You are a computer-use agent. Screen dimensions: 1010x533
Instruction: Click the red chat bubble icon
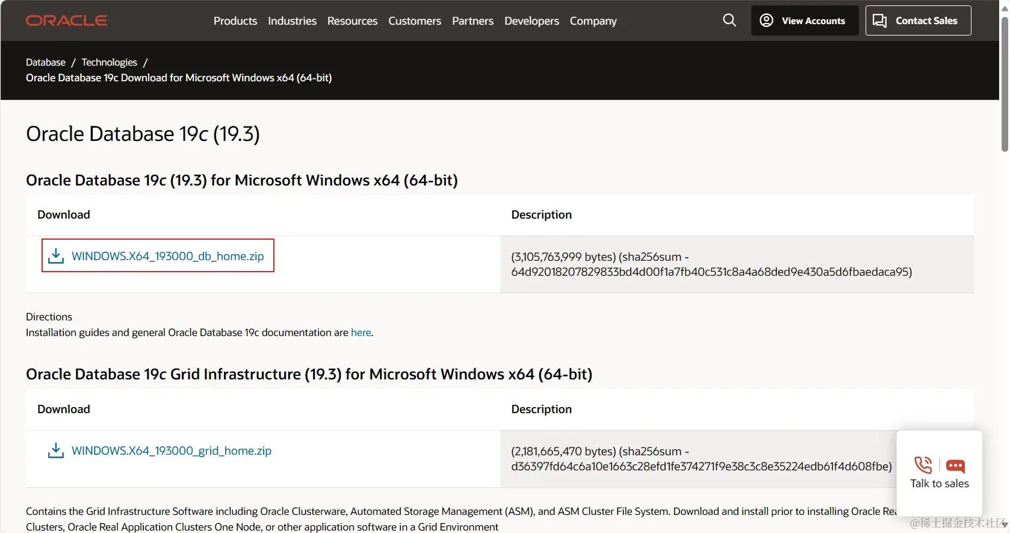[x=955, y=466]
